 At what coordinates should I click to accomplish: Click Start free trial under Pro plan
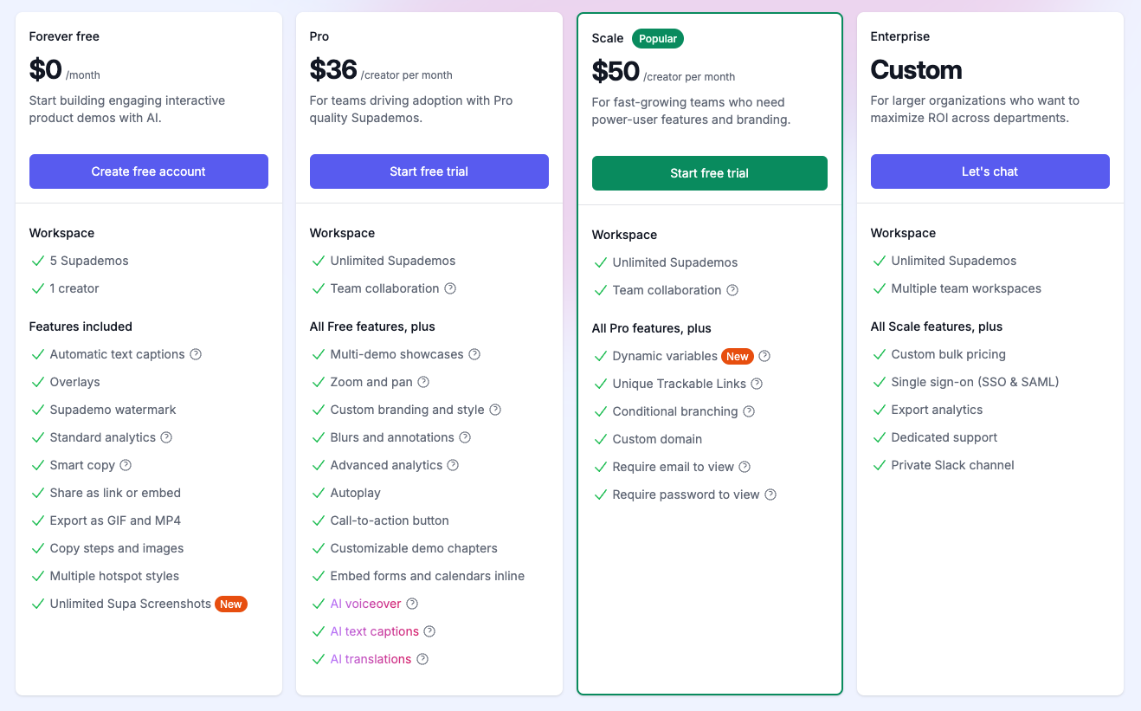tap(429, 171)
